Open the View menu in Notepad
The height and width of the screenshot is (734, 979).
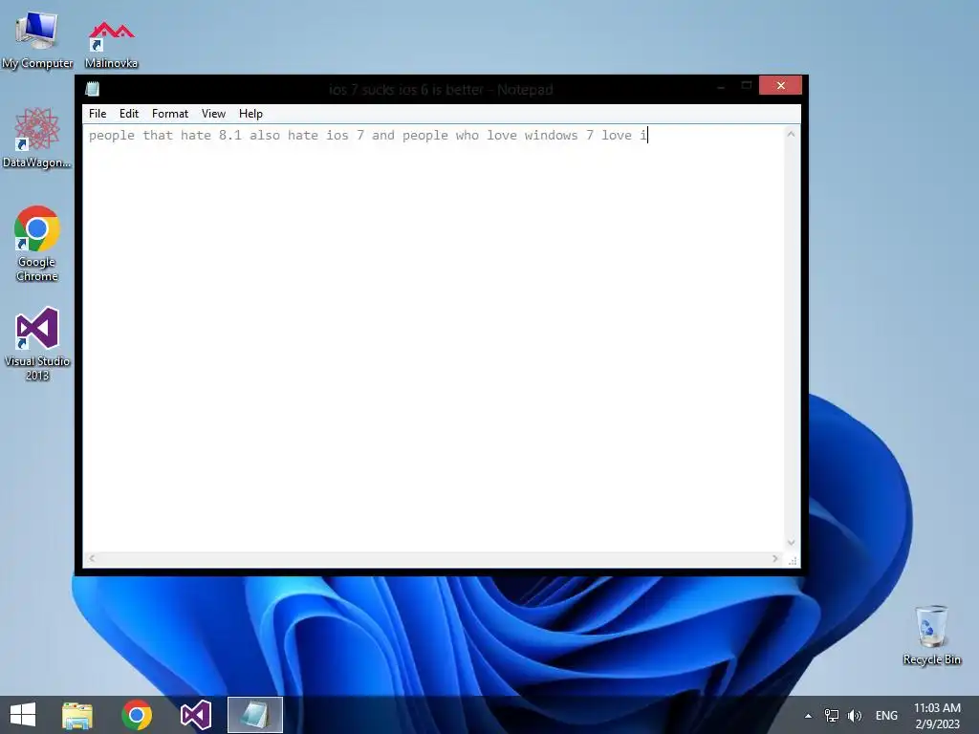[x=213, y=114]
